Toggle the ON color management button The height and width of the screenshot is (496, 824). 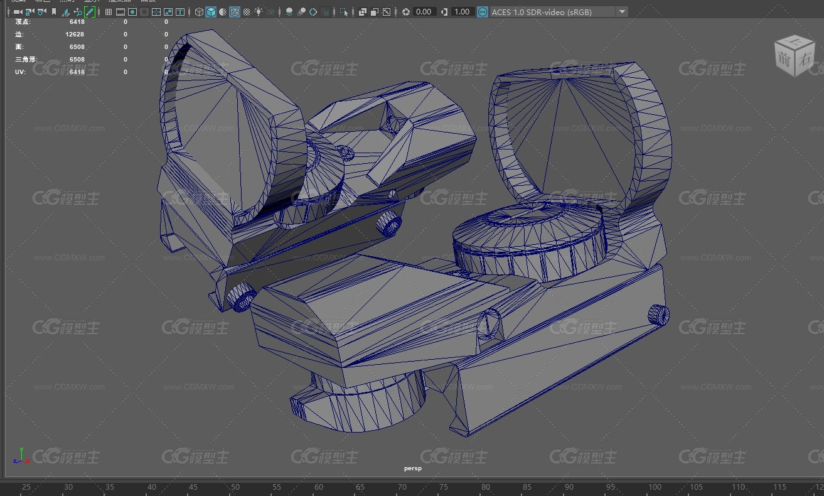pyautogui.click(x=482, y=12)
